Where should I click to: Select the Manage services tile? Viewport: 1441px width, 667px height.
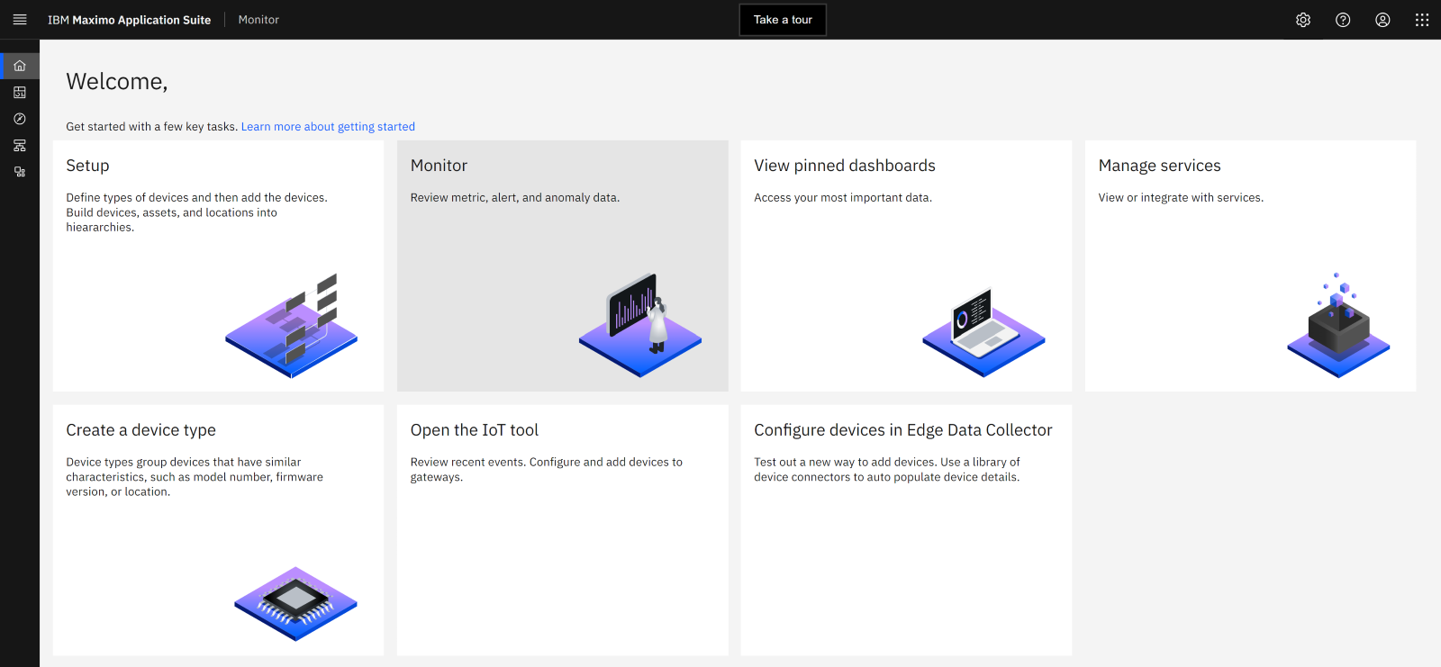point(1250,266)
